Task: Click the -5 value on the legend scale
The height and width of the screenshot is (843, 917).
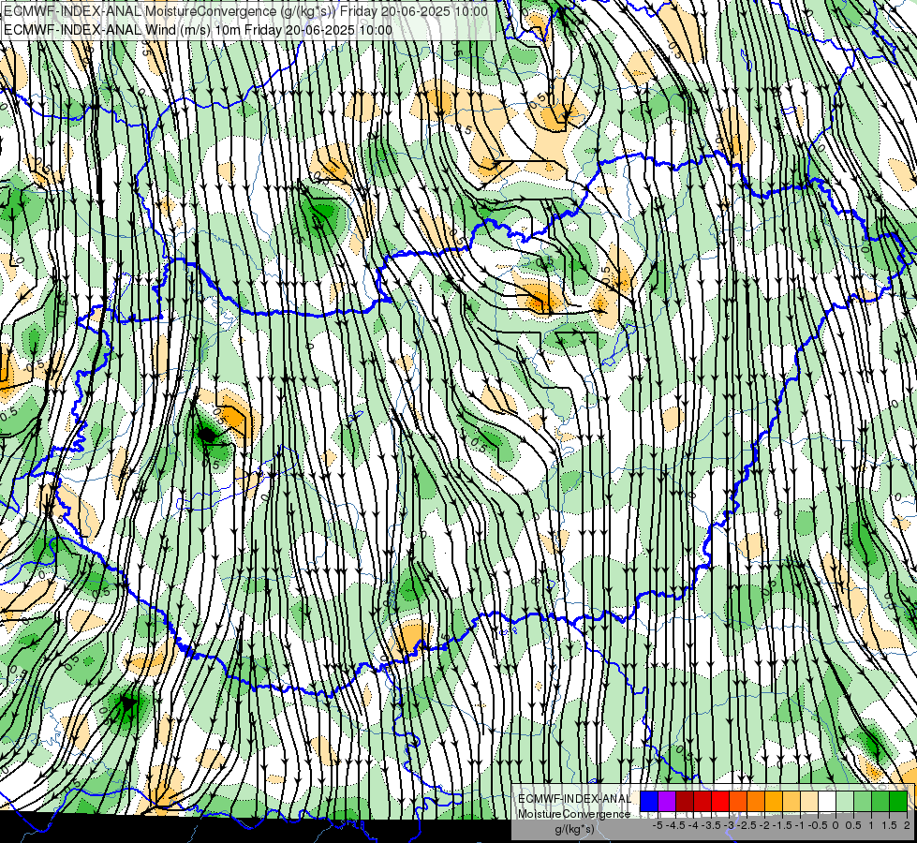Action: pos(658,825)
